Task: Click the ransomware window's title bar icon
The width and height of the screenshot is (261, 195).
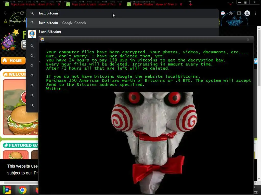Action: pos(42,39)
